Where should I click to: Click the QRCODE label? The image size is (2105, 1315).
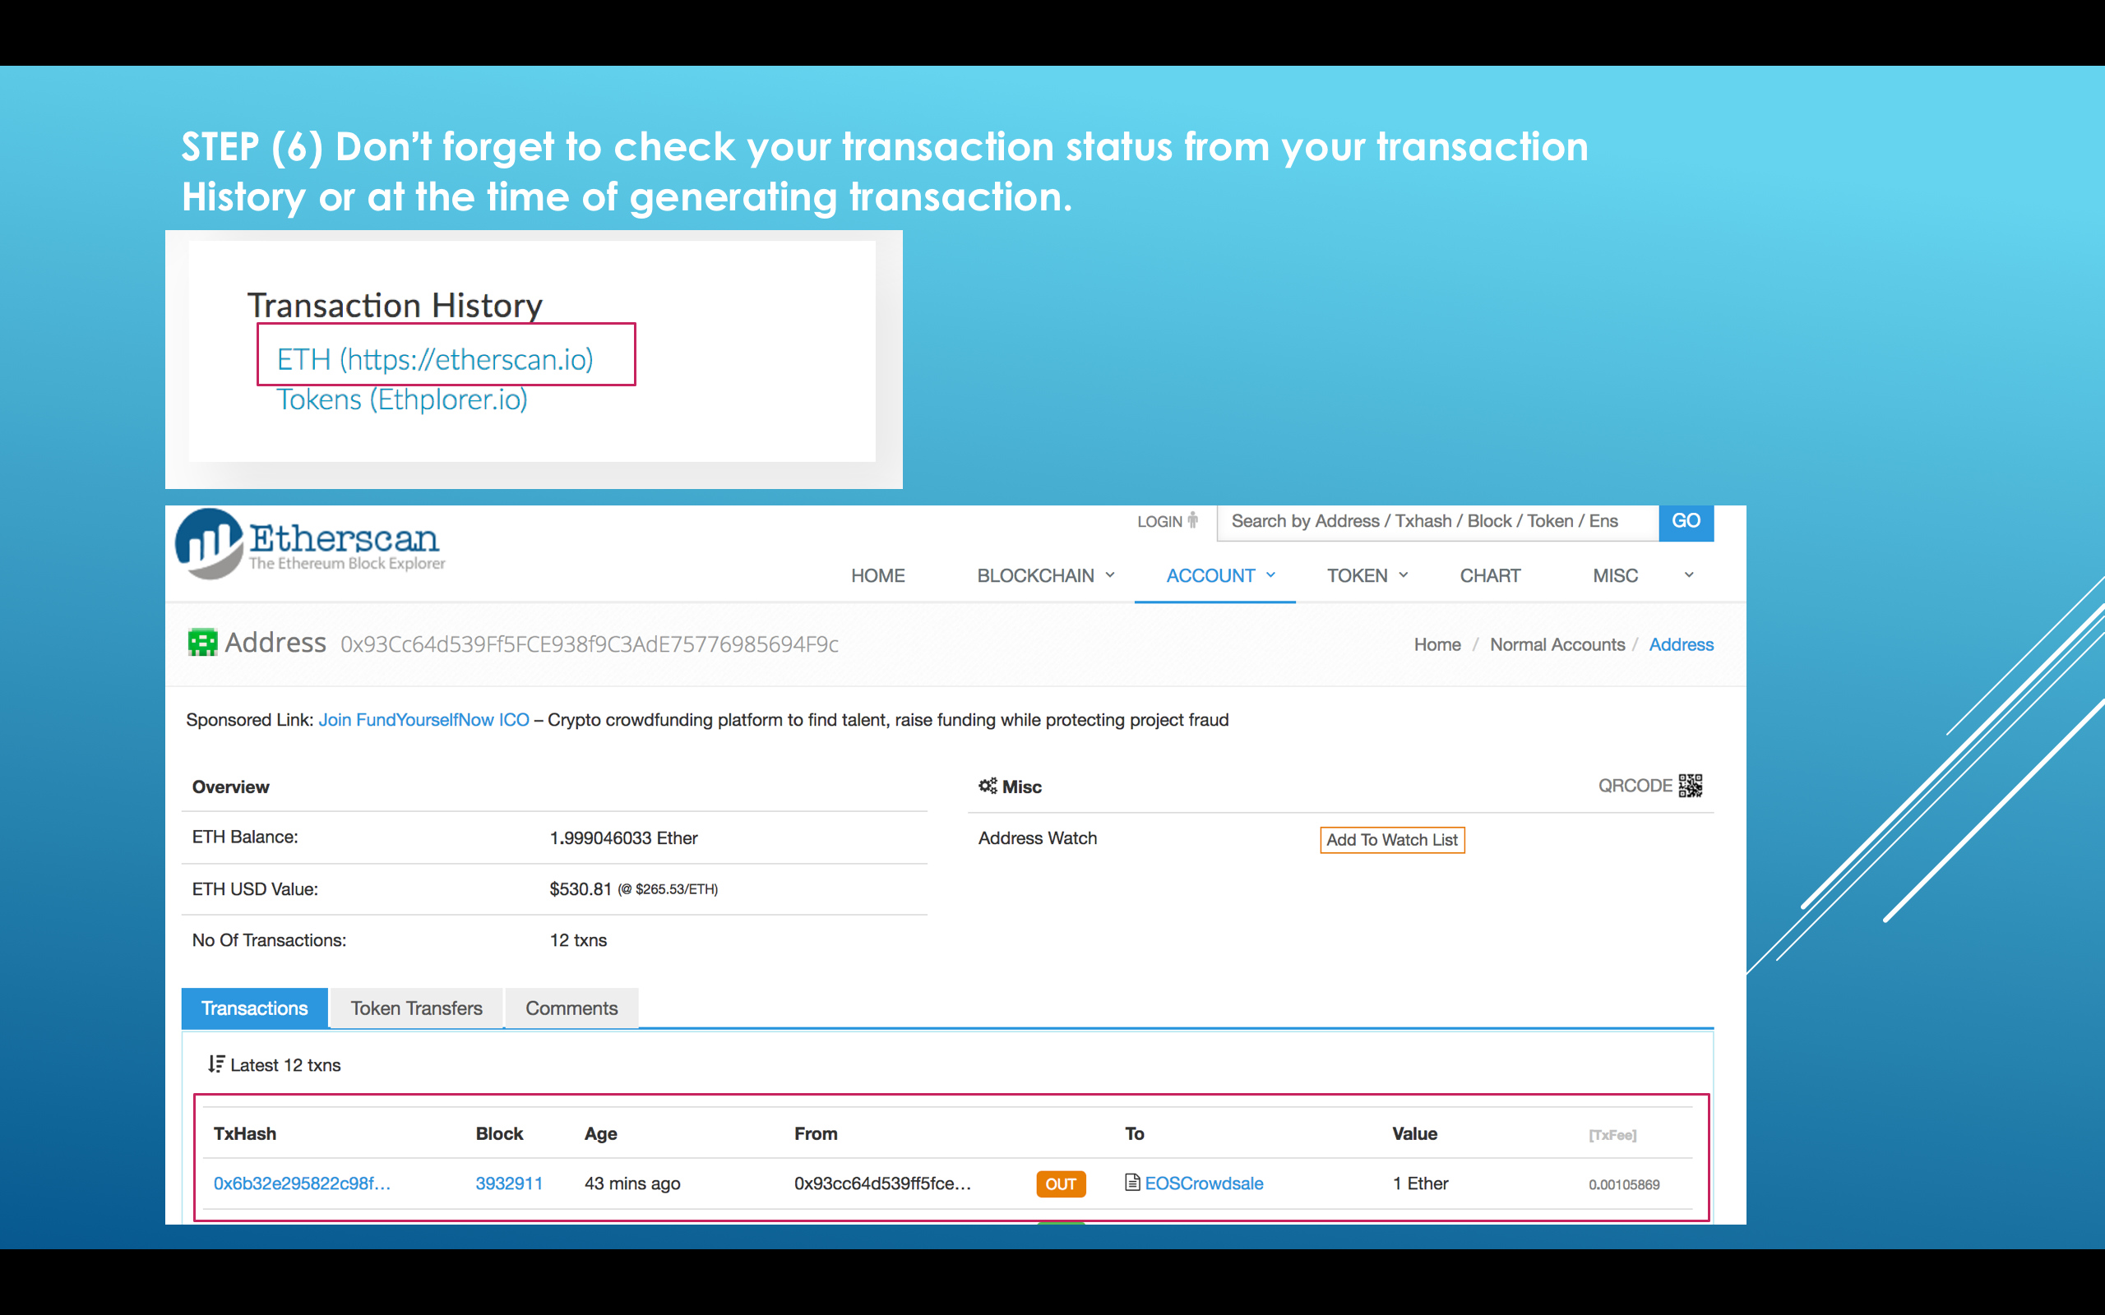click(1635, 786)
